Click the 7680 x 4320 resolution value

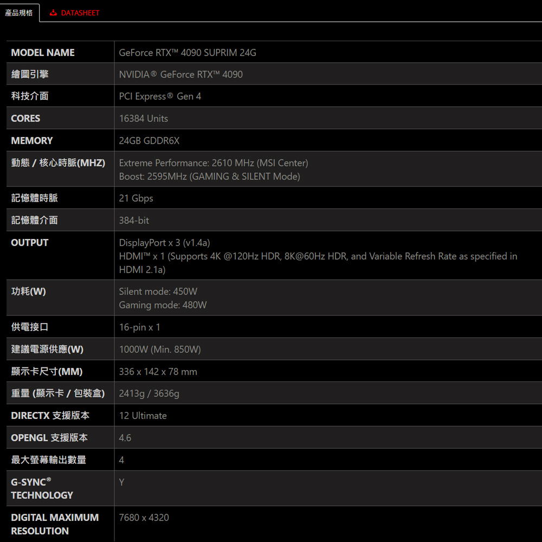(144, 518)
